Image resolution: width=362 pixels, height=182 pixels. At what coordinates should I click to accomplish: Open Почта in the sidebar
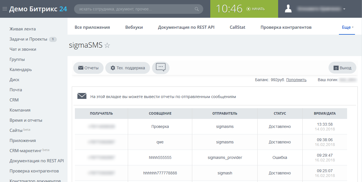coord(16,90)
